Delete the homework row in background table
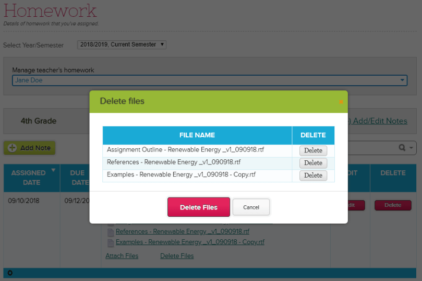Screen dimensions: 422x281 tap(393, 205)
